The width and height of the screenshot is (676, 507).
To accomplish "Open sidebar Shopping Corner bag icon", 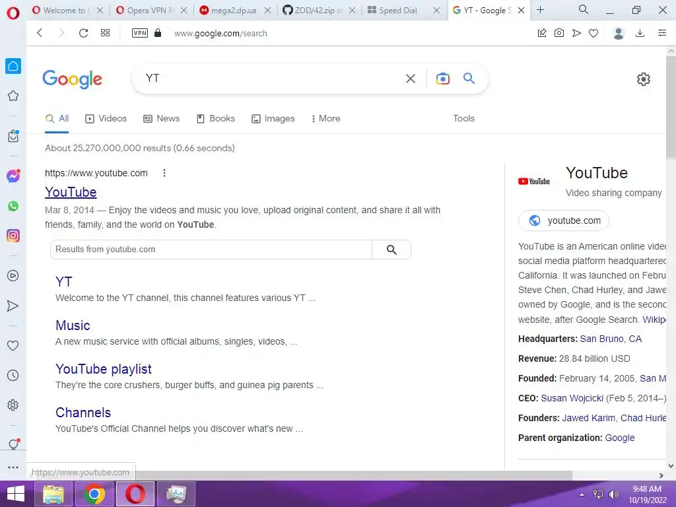I will (x=13, y=136).
